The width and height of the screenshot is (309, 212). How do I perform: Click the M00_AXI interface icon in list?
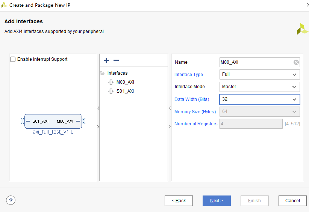[x=111, y=82]
